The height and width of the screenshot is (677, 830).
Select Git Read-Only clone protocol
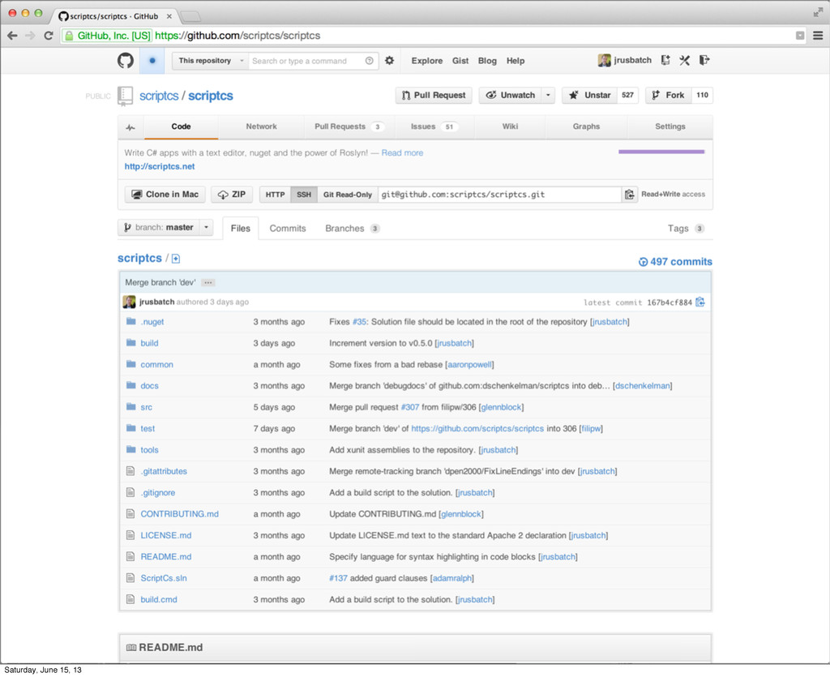pos(347,195)
